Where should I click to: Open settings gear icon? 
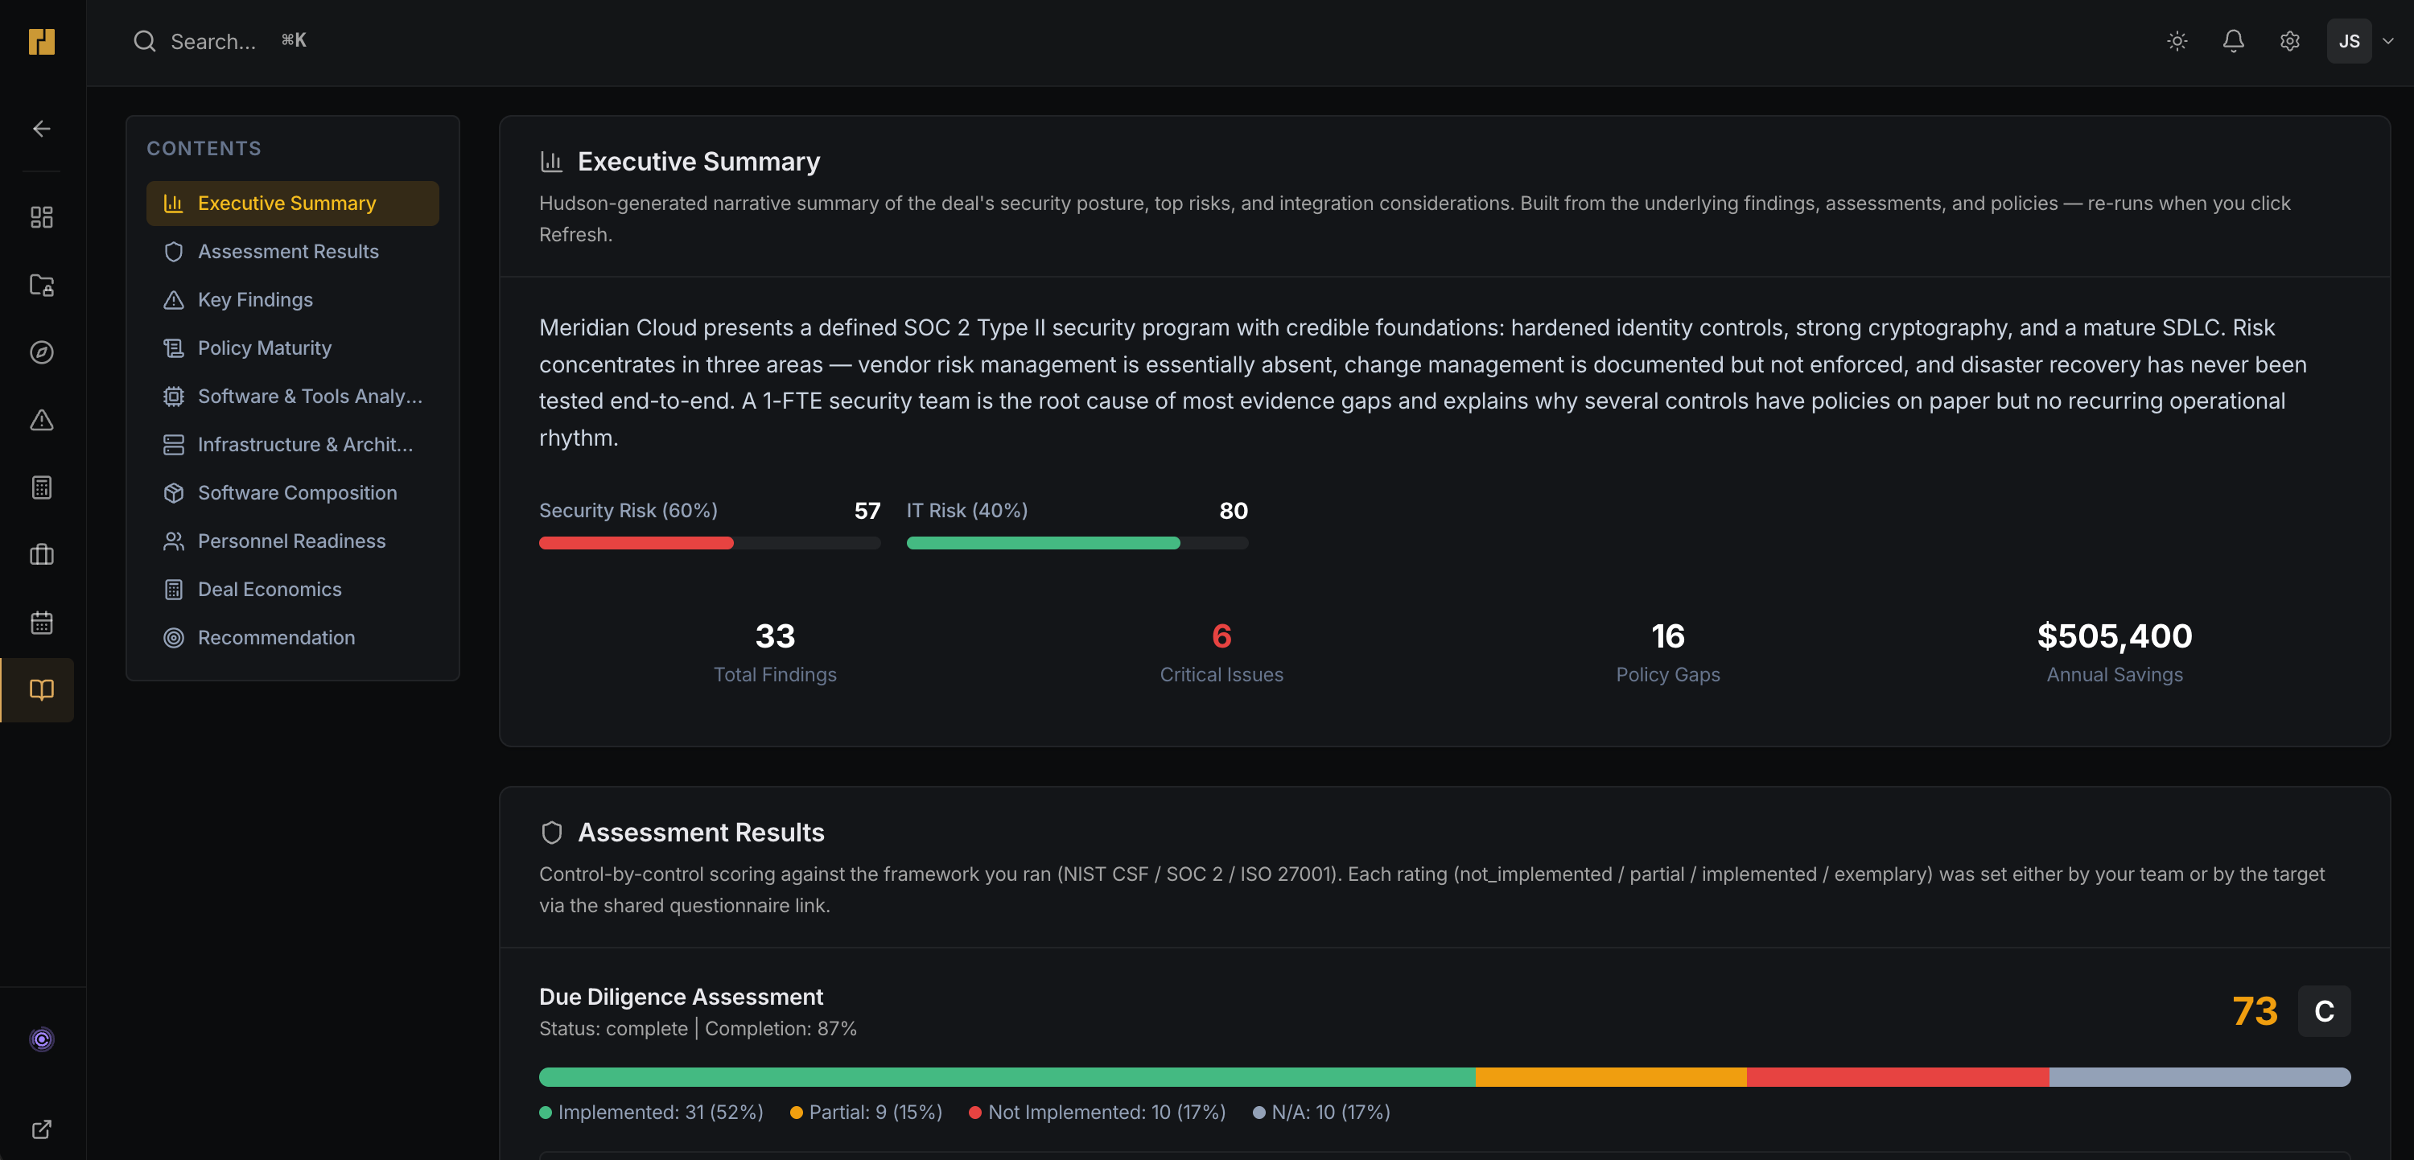tap(2289, 41)
